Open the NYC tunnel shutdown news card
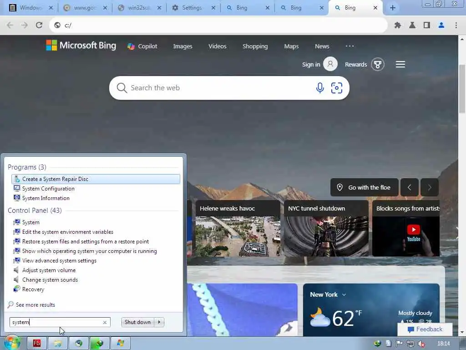 [326, 228]
